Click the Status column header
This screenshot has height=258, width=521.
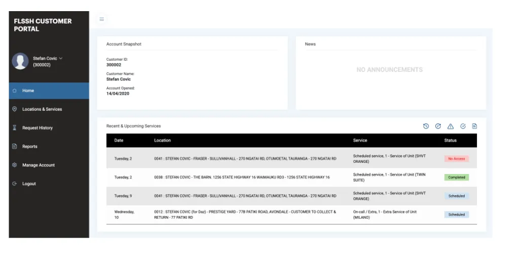click(x=450, y=140)
